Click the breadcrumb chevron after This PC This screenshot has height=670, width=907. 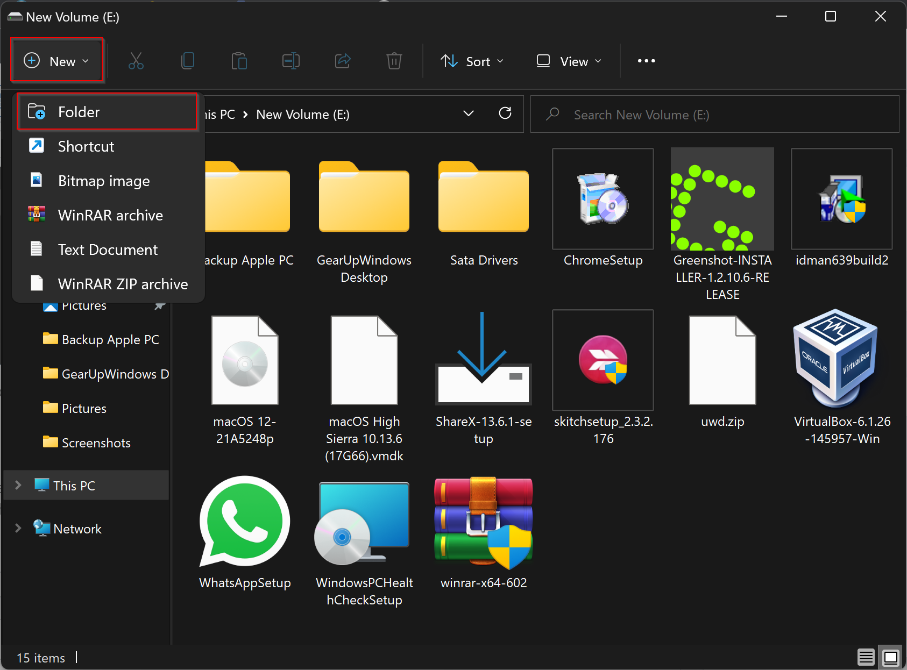tap(245, 115)
